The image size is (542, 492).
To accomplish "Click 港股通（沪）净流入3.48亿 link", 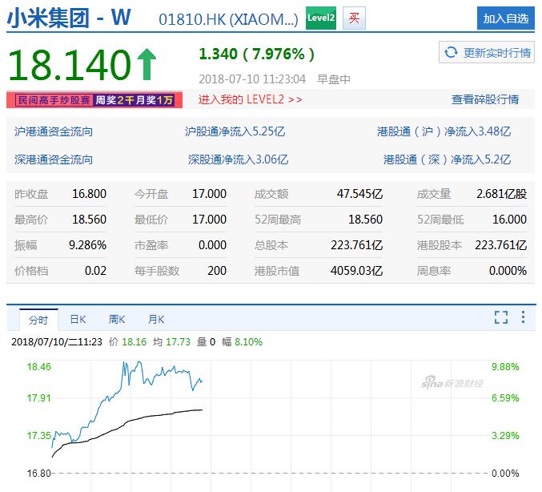I will (x=444, y=131).
